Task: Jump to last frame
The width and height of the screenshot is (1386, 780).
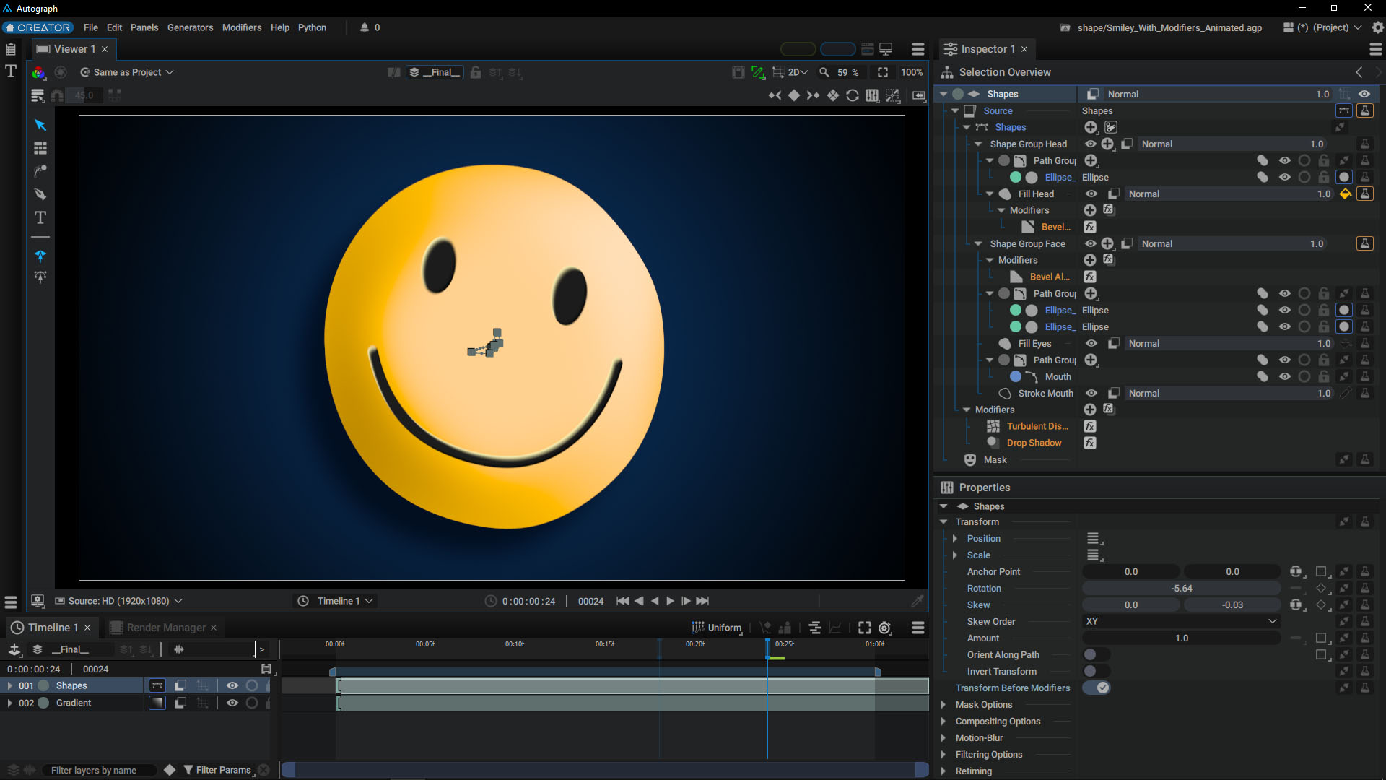Action: [x=702, y=601]
